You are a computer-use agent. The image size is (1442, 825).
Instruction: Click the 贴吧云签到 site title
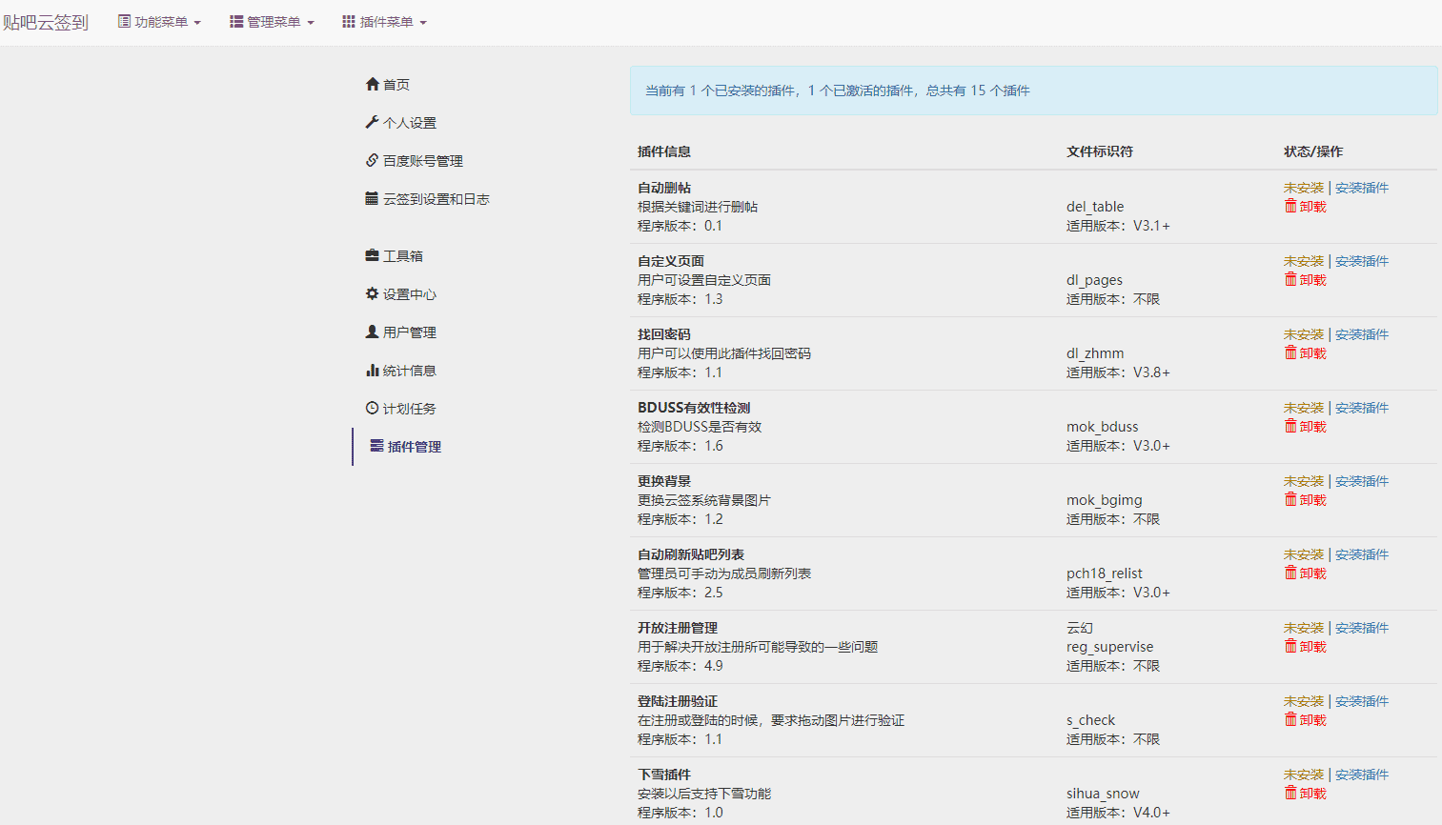click(x=45, y=21)
